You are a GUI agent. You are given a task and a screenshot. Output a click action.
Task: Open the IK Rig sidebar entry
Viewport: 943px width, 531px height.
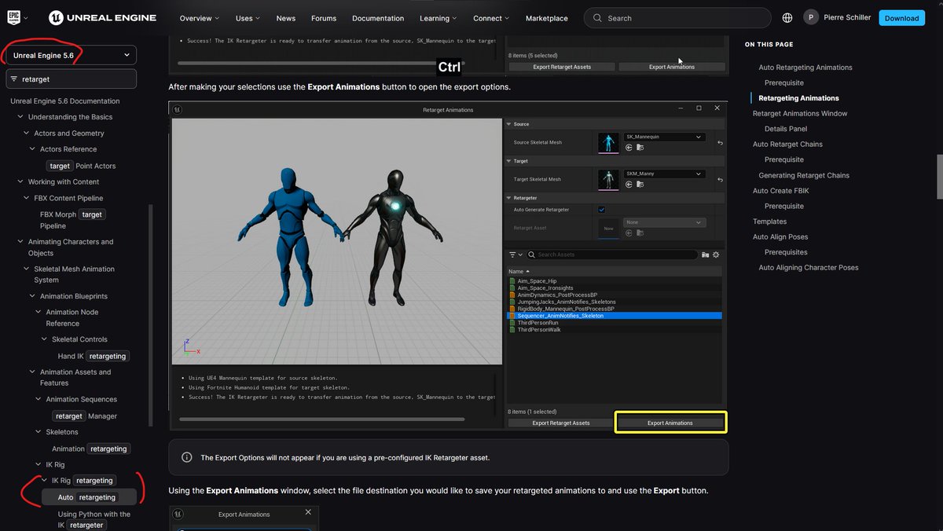[55, 465]
